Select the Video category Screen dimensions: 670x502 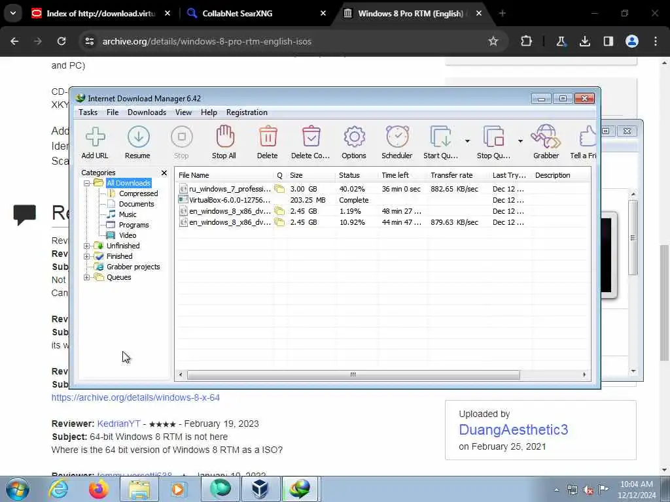128,235
